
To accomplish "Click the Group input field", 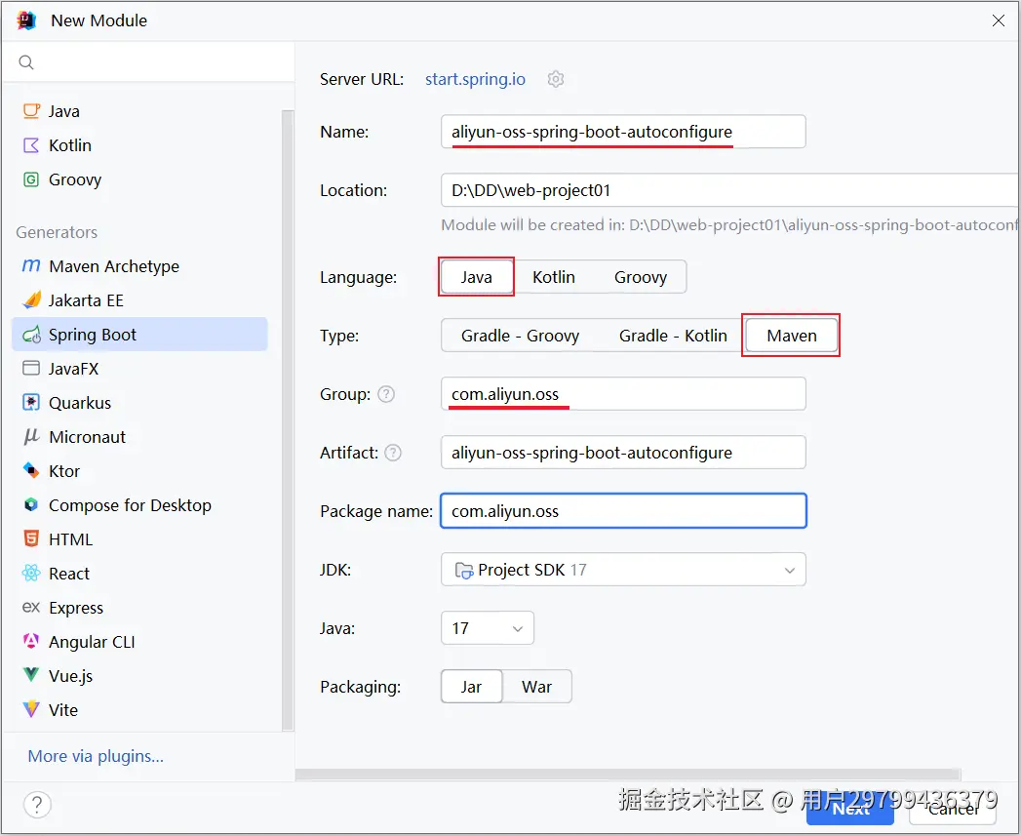I will pos(623,394).
